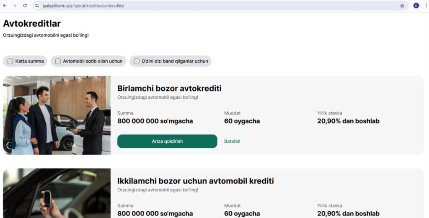The width and height of the screenshot is (429, 218).
Task: Bookmark this page with star icon
Action: [402, 6]
